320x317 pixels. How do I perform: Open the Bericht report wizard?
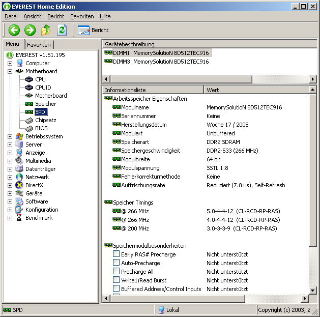click(x=93, y=30)
